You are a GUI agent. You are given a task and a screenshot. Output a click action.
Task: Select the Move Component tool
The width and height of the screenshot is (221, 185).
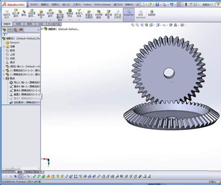coord(50,13)
